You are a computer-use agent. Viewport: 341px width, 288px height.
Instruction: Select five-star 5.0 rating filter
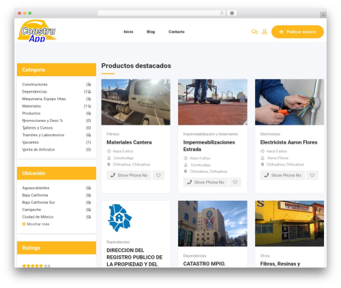[x=36, y=266]
